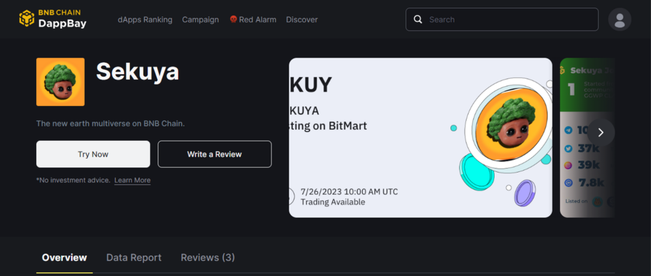Click the '*No investment advice.' text
Screen dimensions: 651x276
click(74, 180)
